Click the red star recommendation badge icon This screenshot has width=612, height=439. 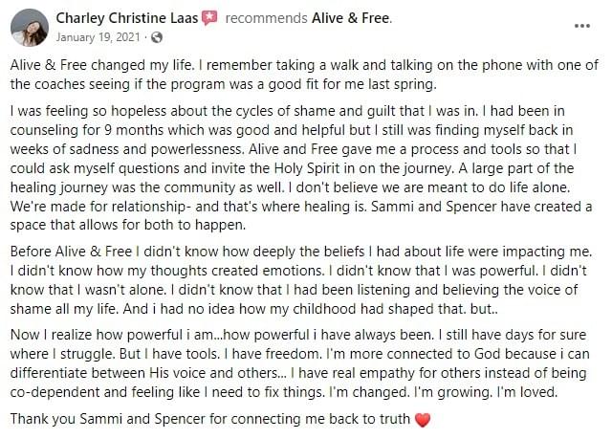pos(209,18)
